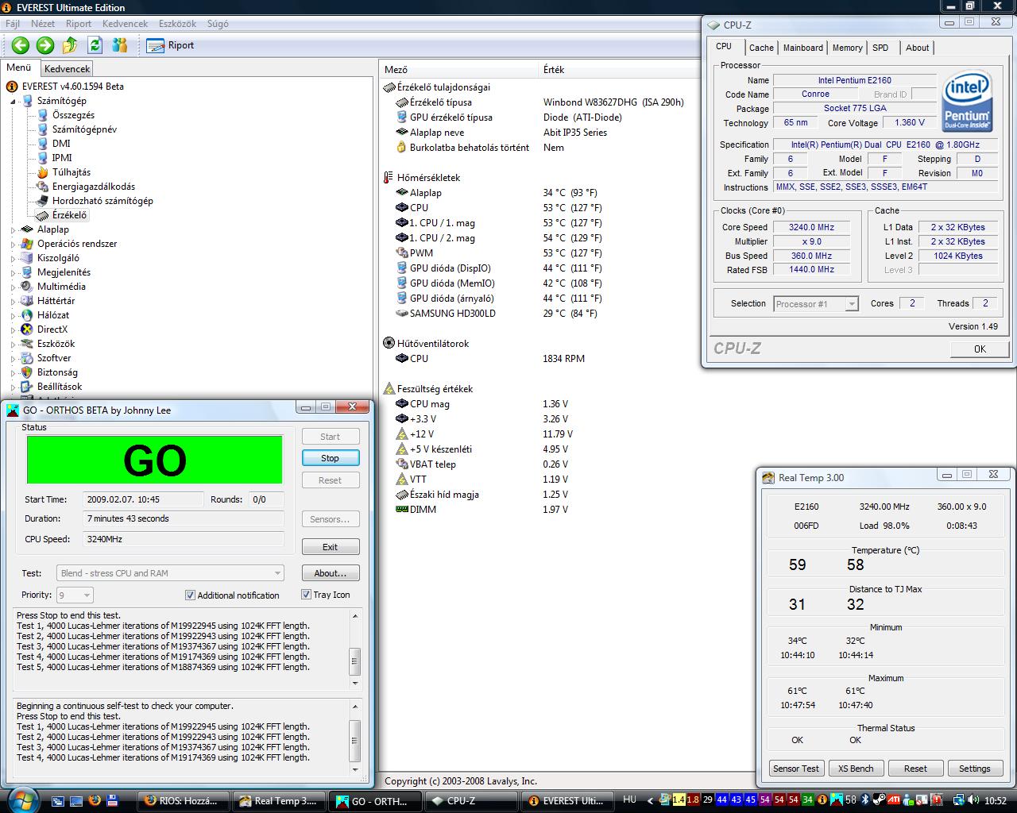Collapse the Számítógép tree node
Viewport: 1017px width, 813px height.
point(13,101)
